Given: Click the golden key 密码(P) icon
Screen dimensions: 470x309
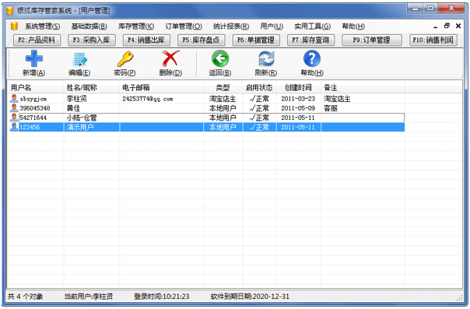Looking at the screenshot, I should click(x=125, y=58).
